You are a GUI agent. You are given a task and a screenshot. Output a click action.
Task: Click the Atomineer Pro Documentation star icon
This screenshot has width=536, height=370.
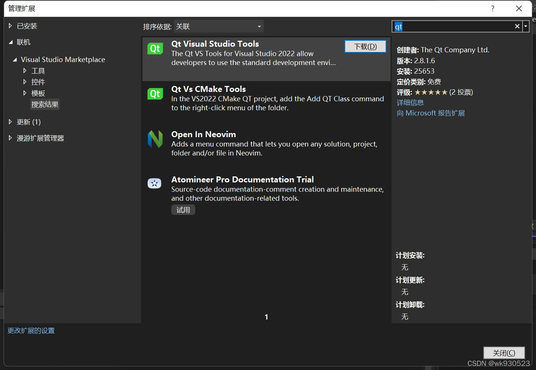(154, 183)
